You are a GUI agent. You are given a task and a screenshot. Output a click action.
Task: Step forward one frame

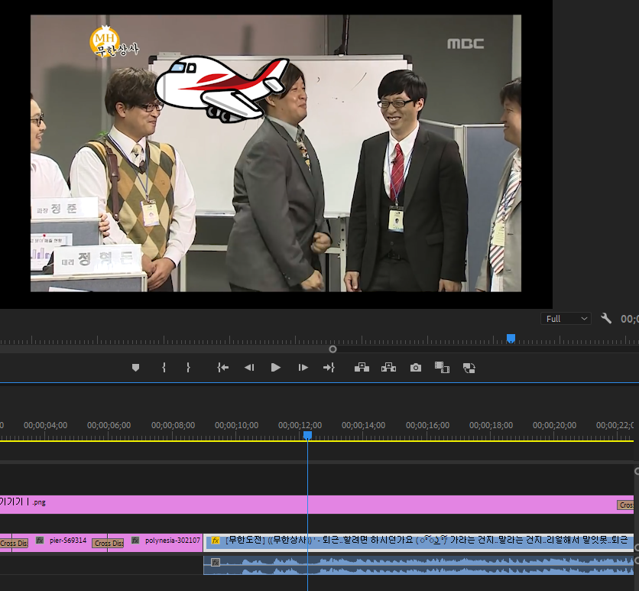tap(303, 368)
